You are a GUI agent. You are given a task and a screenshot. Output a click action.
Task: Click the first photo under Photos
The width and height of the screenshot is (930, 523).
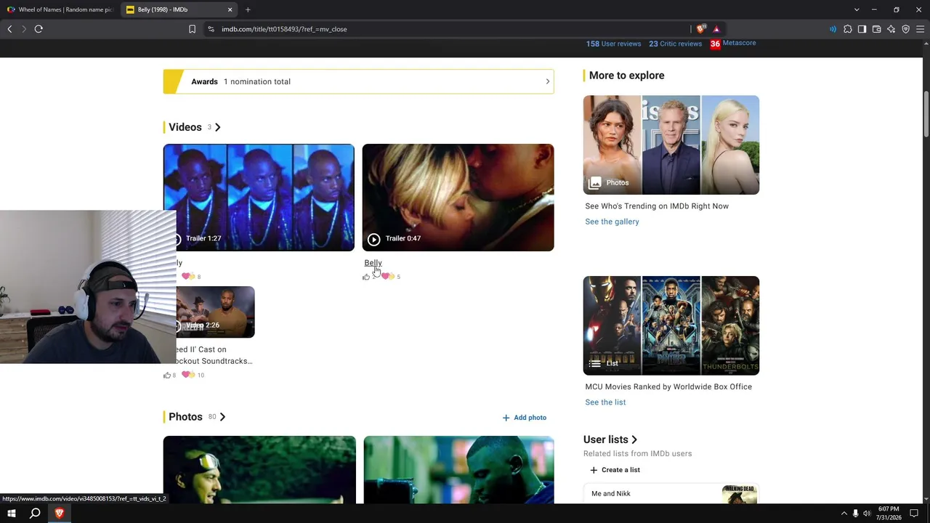[x=259, y=469]
